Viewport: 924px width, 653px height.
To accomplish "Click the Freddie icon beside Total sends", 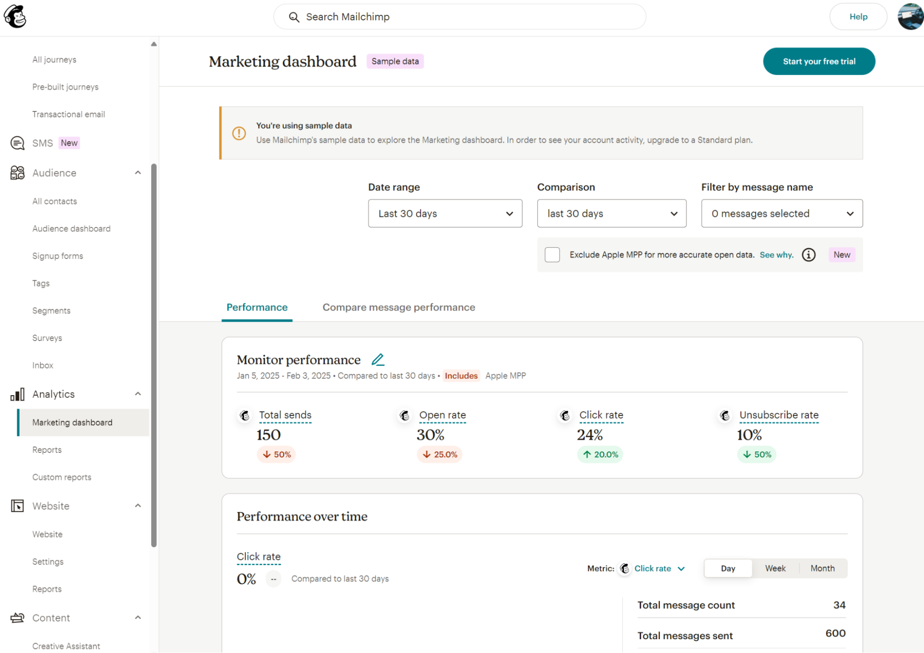I will [x=245, y=415].
